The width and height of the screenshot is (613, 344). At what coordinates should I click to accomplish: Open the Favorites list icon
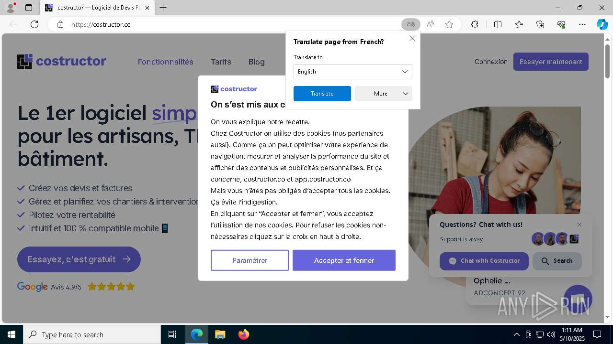pyautogui.click(x=519, y=24)
